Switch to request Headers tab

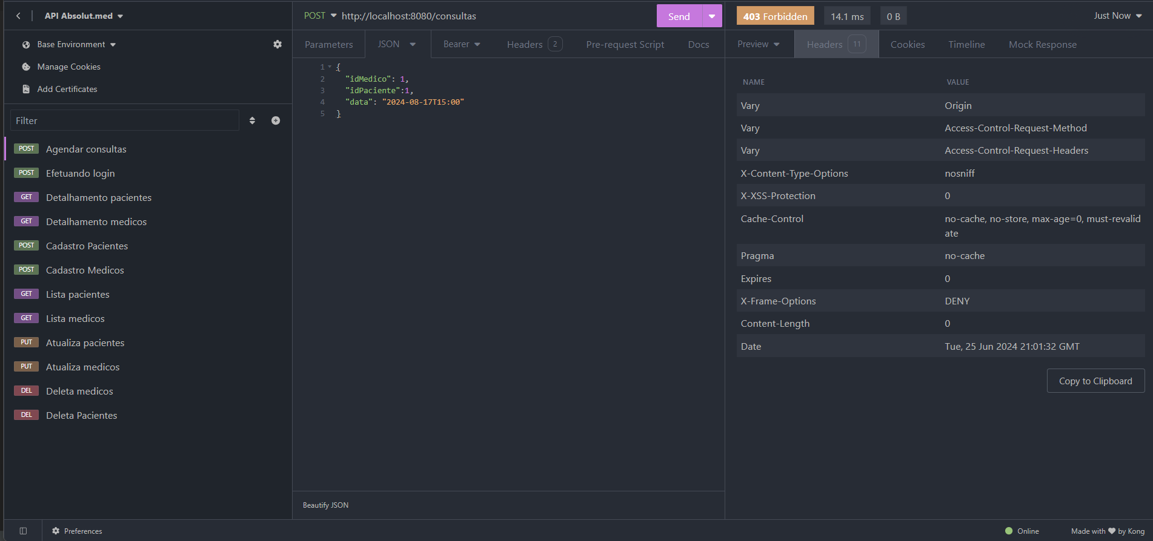pos(535,44)
